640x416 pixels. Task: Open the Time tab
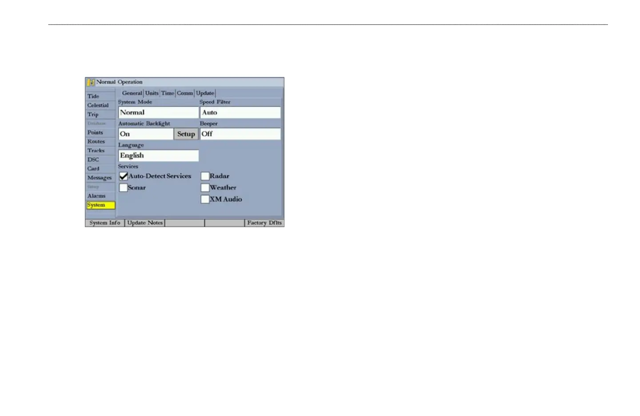168,93
